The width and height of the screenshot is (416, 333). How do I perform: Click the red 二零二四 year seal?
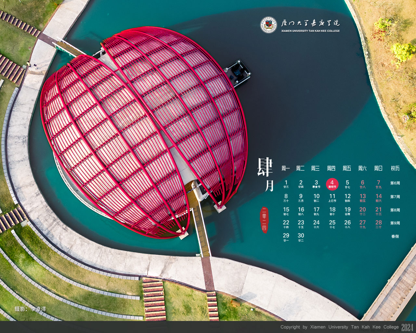(264, 220)
